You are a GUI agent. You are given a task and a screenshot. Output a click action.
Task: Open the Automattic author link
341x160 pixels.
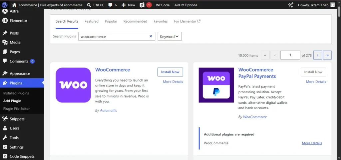(109, 110)
